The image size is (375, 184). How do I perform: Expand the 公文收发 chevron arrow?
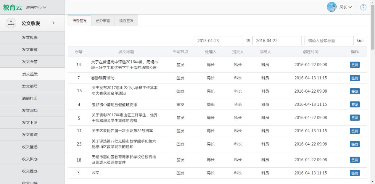click(53, 23)
